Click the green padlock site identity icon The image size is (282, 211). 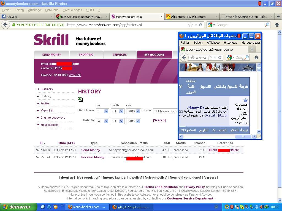[14, 25]
